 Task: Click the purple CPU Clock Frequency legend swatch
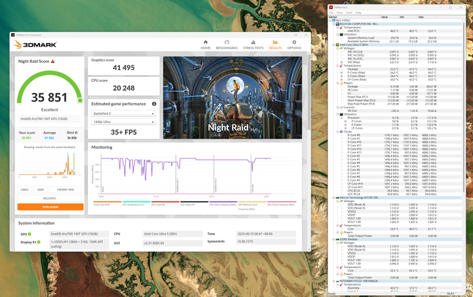click(x=223, y=202)
